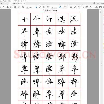Click the character 鄣 cell
104x104 pixels.
(62, 57)
